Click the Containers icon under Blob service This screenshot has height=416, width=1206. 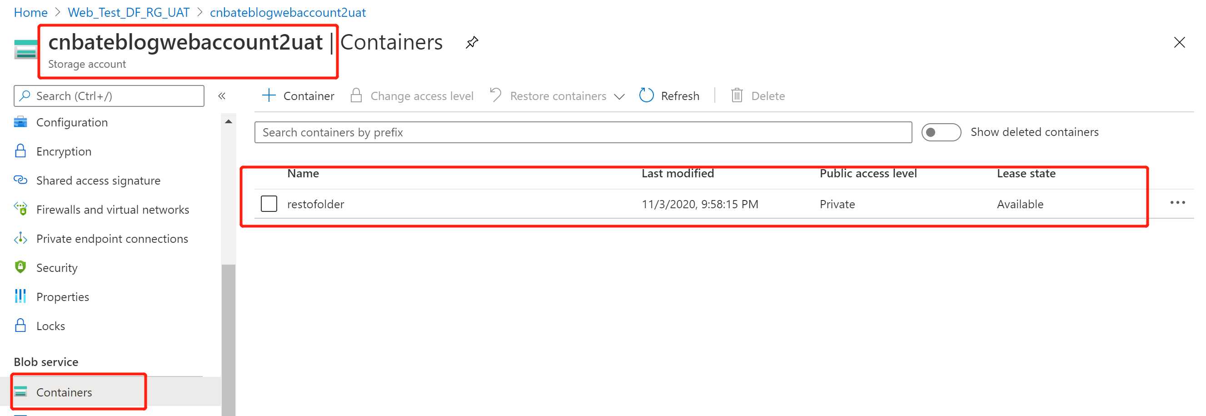(x=20, y=391)
